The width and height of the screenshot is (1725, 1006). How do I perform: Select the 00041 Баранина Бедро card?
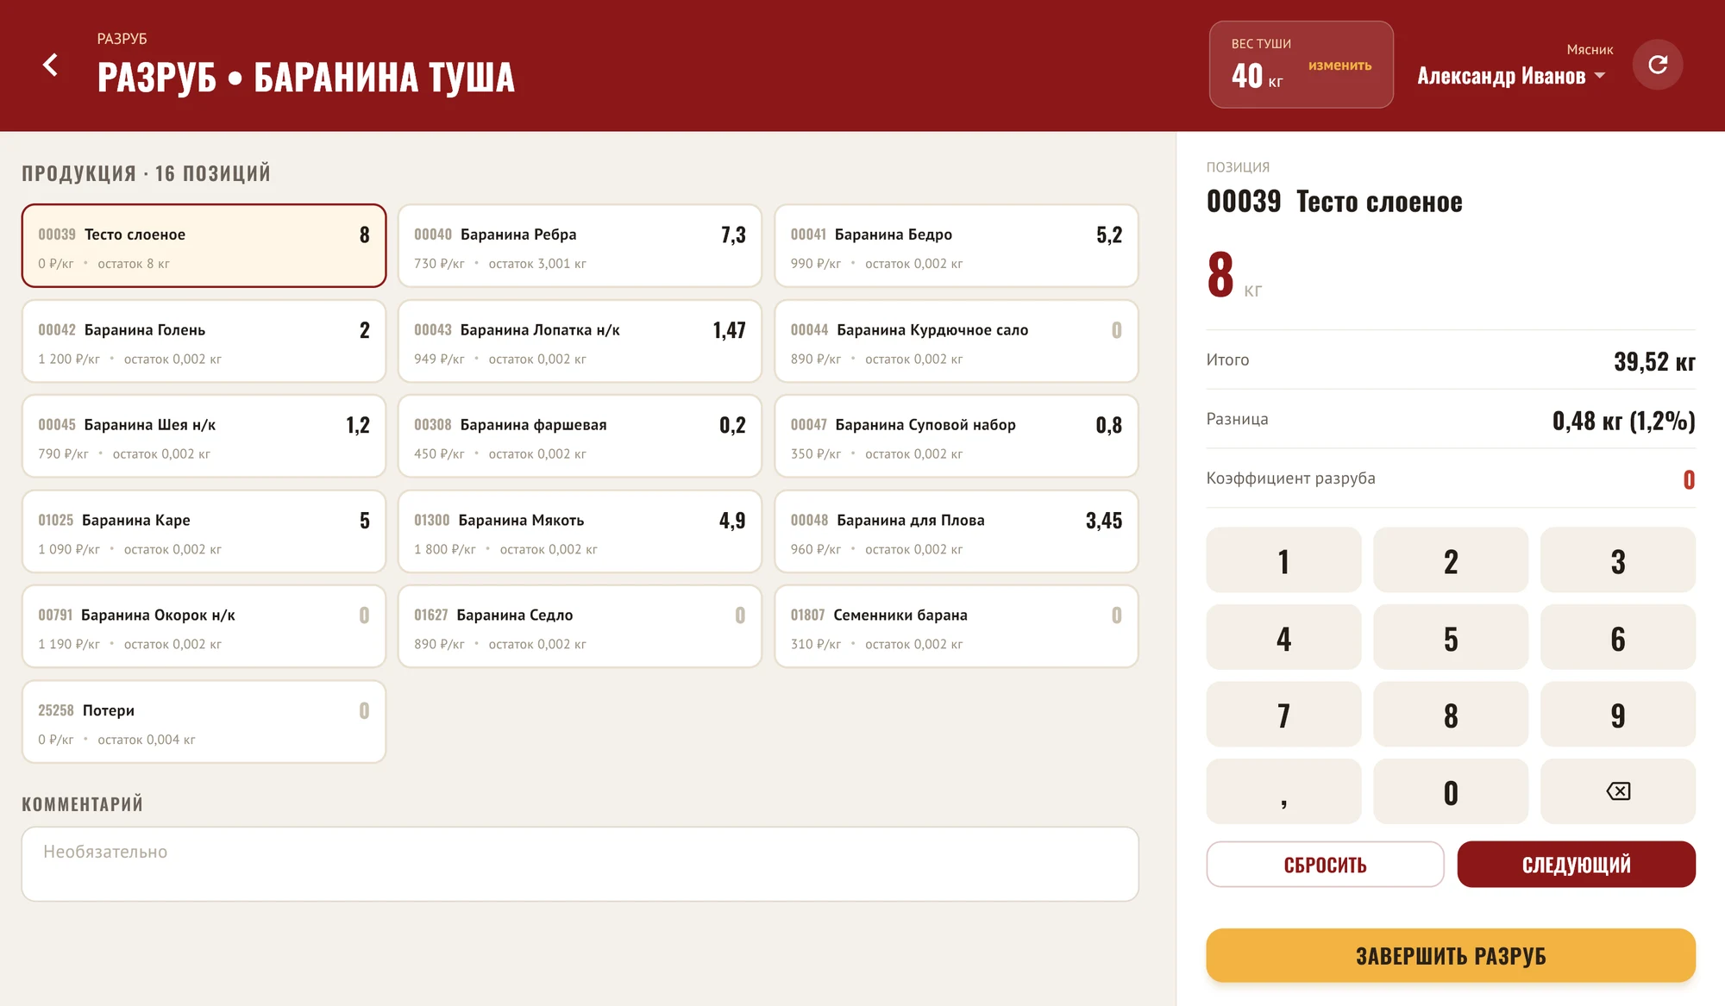tap(957, 246)
